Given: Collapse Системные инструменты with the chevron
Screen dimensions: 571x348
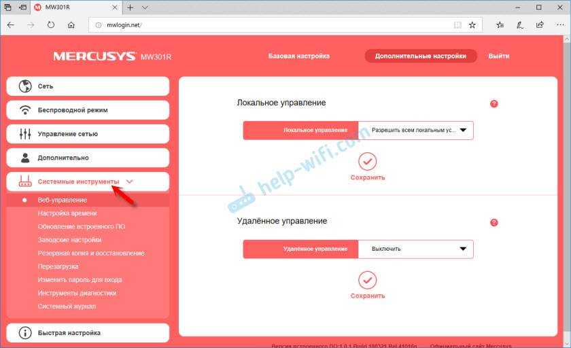Looking at the screenshot, I should [130, 181].
